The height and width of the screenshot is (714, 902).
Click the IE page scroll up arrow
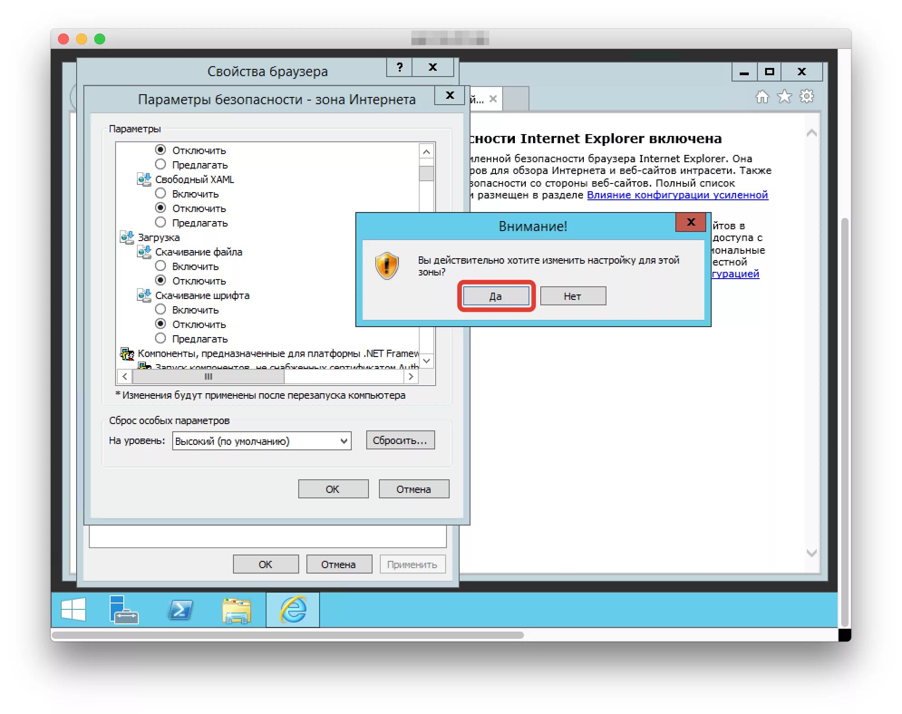coord(811,133)
